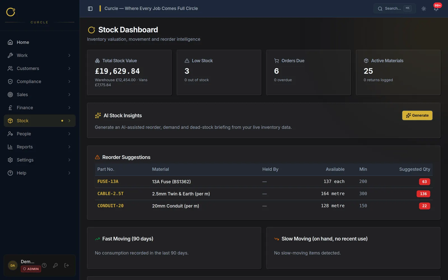Toggle sidebar panel using the header icon
448x280 pixels.
90,9
